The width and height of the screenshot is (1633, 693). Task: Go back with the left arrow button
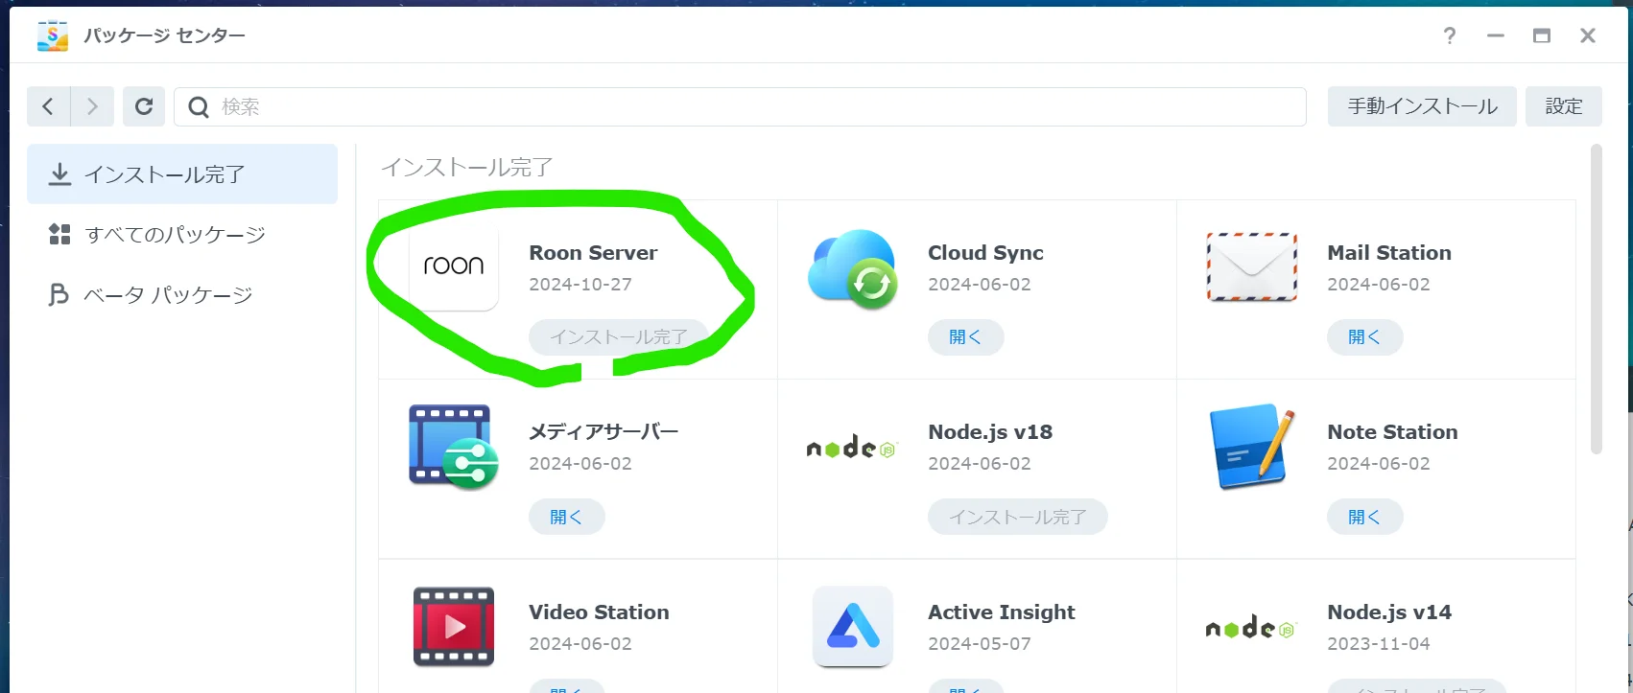click(x=48, y=106)
